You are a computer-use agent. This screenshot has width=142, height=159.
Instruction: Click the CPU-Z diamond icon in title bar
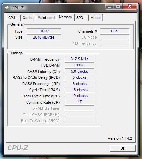(7, 8)
